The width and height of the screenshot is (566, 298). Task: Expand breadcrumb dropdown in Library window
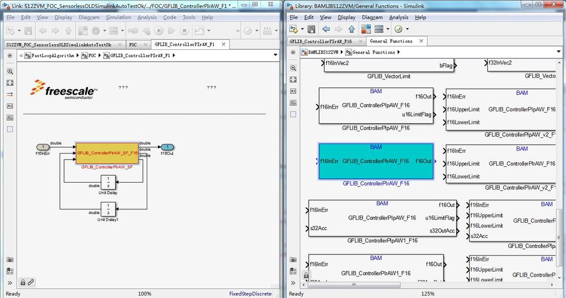click(559, 52)
